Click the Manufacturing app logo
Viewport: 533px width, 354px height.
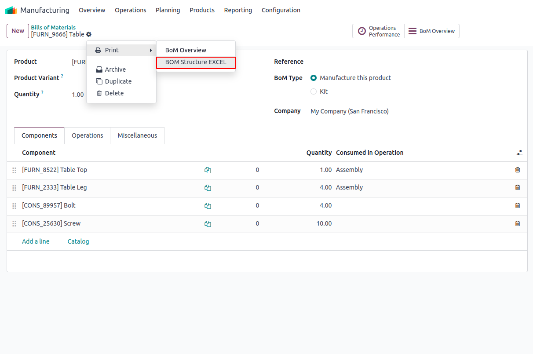[x=11, y=10]
